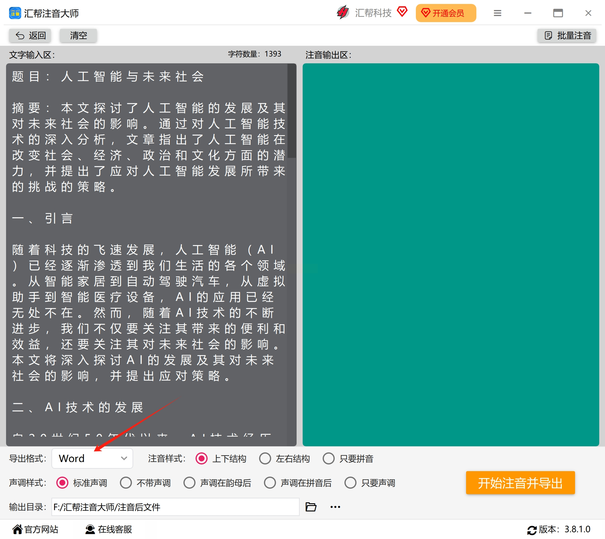Viewport: 605px width, 539px height.
Task: Contact 在线客服 support icon
Action: (90, 529)
